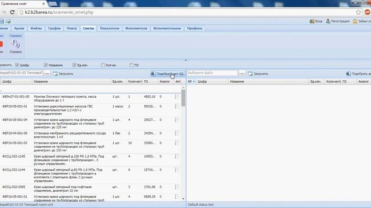The width and height of the screenshot is (371, 208).
Task: Switch to the Показатели tab
Action: coord(110,28)
